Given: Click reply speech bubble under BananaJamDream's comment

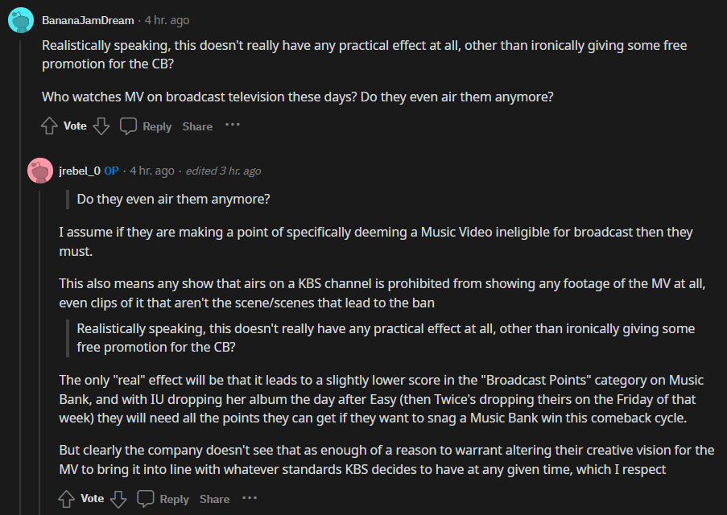Looking at the screenshot, I should pyautogui.click(x=129, y=126).
